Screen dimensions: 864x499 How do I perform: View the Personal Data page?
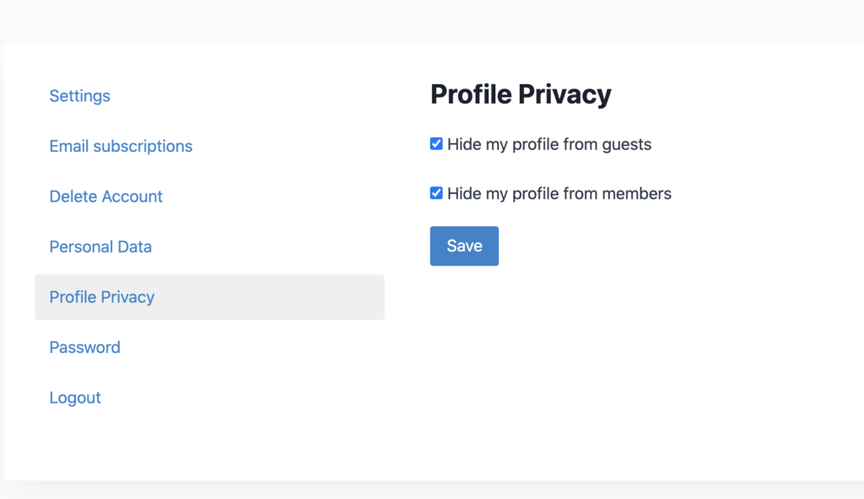[100, 246]
